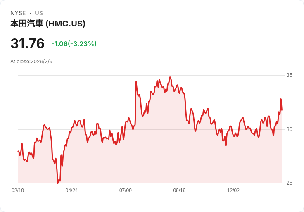Image resolution: width=304 pixels, height=212 pixels.
Task: Click the HMC.US stock title
Action: [48, 24]
